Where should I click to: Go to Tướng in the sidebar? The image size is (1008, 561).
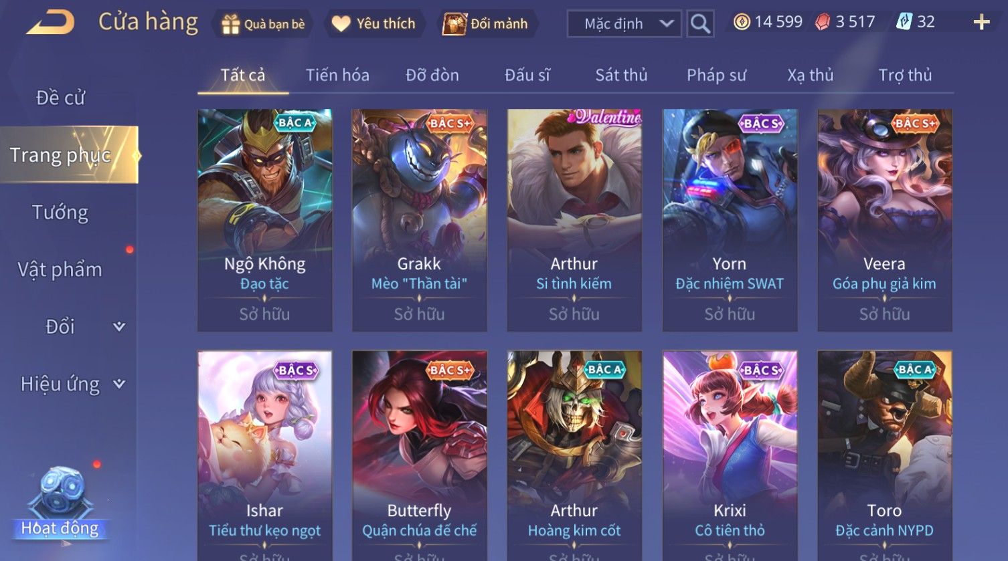click(60, 213)
